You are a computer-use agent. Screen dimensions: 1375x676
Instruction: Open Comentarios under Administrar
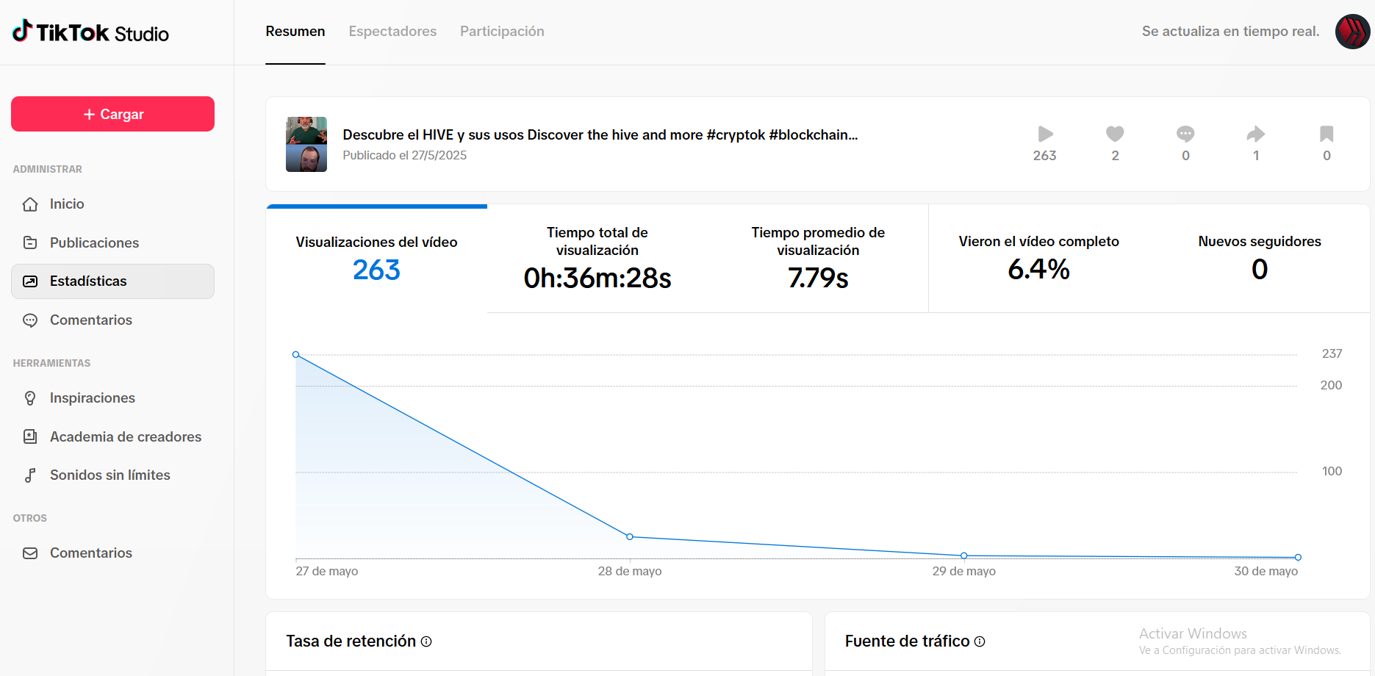click(112, 320)
